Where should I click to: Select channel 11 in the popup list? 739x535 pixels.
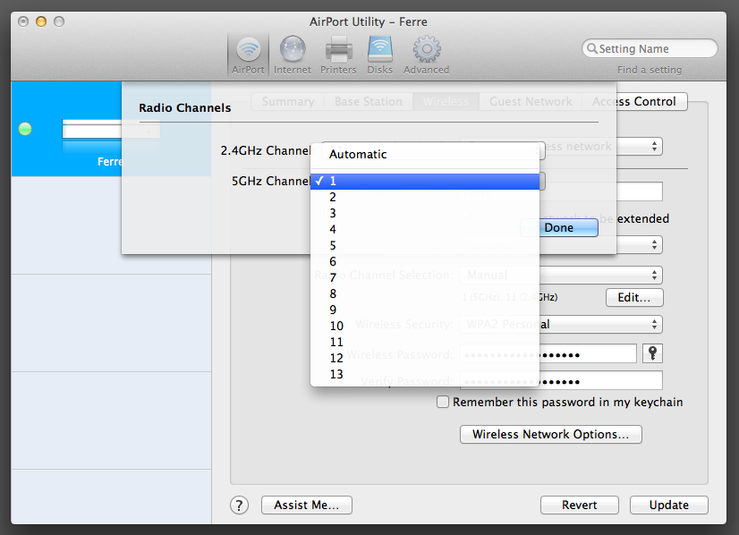[425, 342]
